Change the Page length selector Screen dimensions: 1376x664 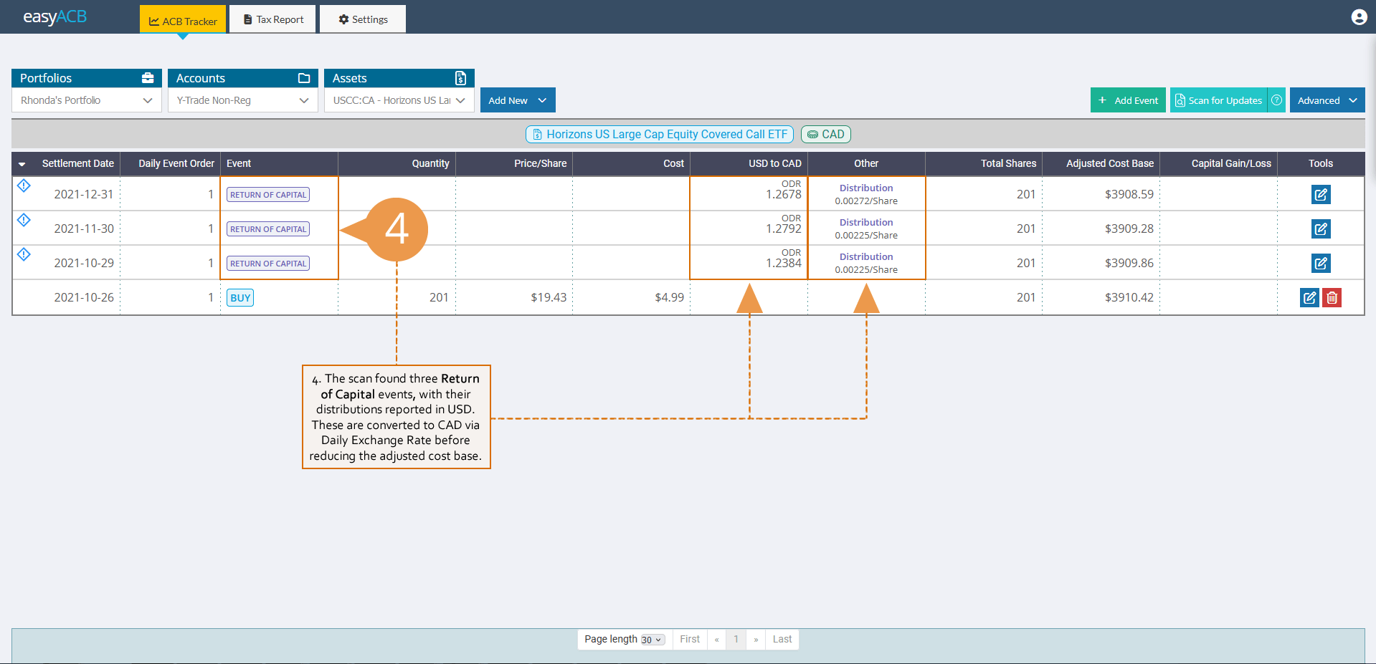[x=652, y=640]
